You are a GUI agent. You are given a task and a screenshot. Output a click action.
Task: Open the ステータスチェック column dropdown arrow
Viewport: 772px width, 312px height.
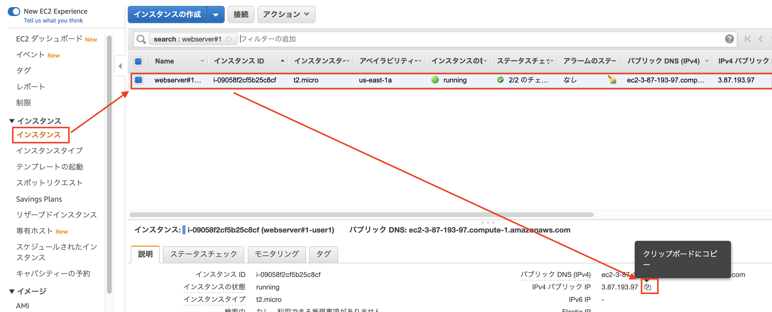pyautogui.click(x=552, y=61)
